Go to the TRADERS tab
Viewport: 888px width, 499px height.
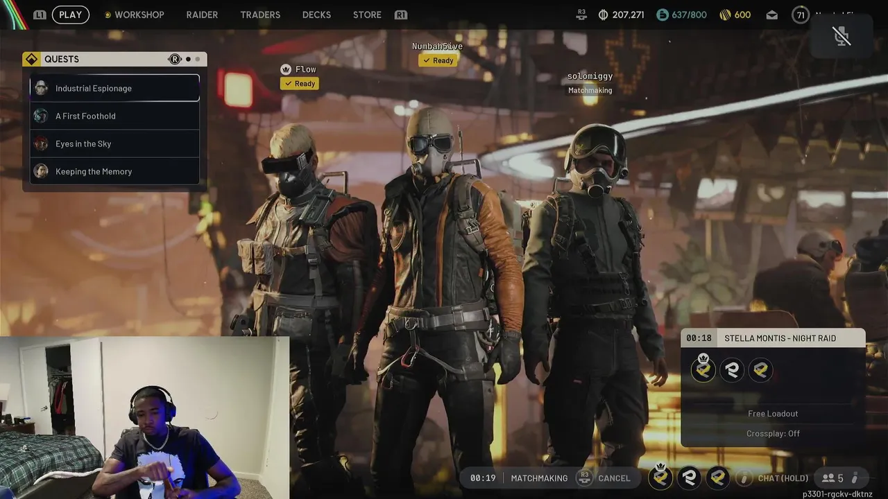pyautogui.click(x=260, y=15)
